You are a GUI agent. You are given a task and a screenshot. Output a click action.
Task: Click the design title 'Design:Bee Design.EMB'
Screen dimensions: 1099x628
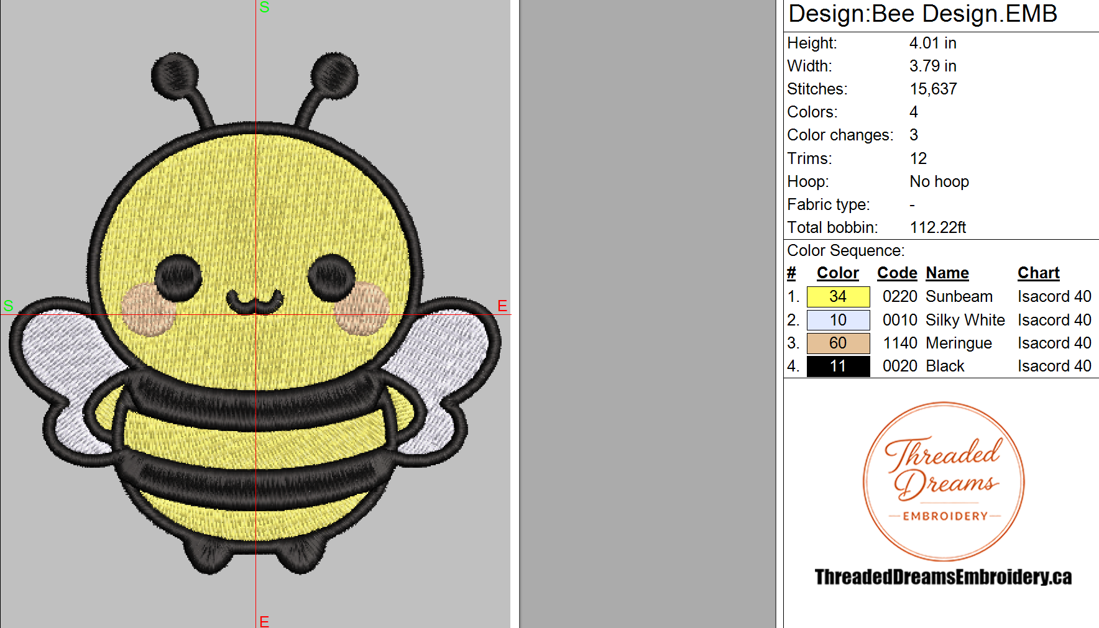922,14
